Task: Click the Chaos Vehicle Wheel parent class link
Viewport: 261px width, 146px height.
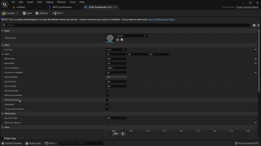Action: [247, 7]
